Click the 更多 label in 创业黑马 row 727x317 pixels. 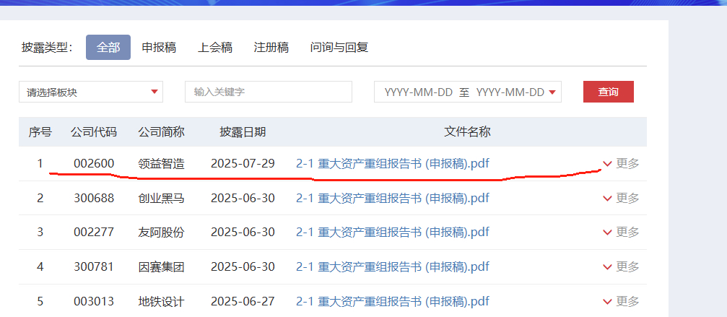628,199
